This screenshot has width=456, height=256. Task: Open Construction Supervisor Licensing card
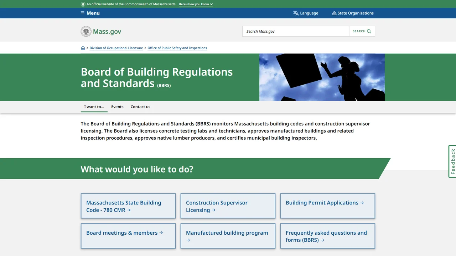(228, 206)
